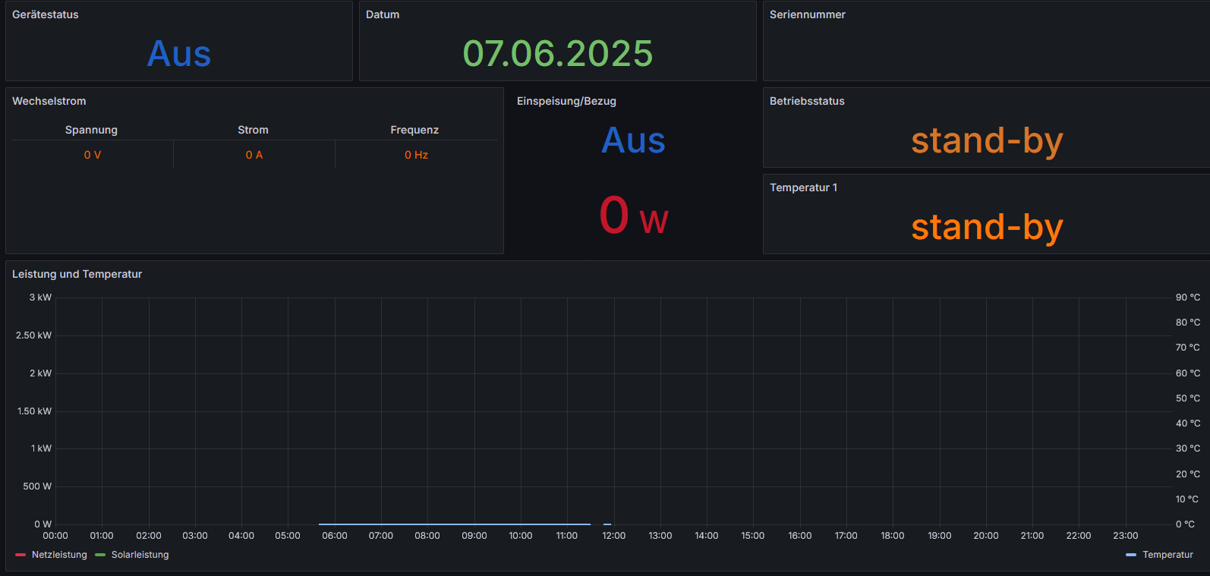The image size is (1210, 576).
Task: Click the green 07.06.2025 date value
Action: (x=558, y=54)
